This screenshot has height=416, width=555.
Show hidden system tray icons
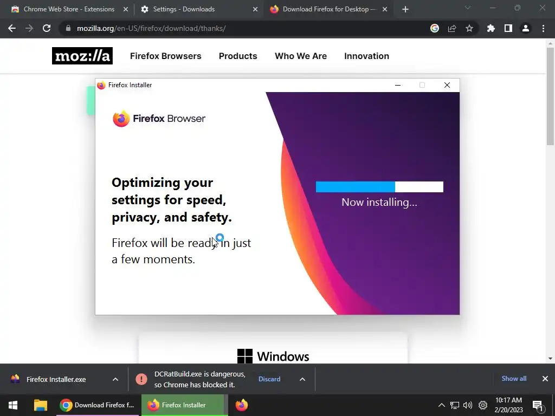pos(442,405)
